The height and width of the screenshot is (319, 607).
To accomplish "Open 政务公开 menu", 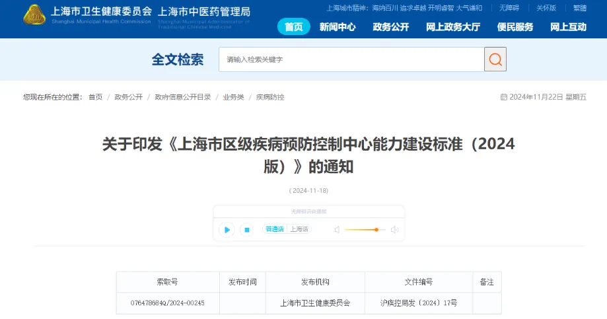I will [390, 26].
